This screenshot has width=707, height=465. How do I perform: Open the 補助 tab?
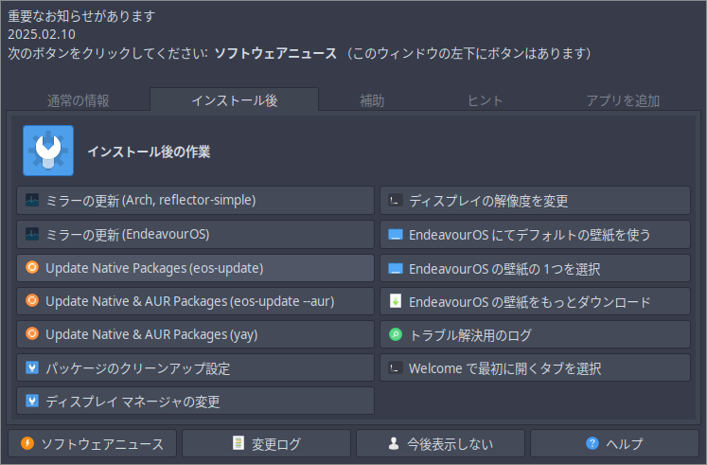(x=372, y=100)
